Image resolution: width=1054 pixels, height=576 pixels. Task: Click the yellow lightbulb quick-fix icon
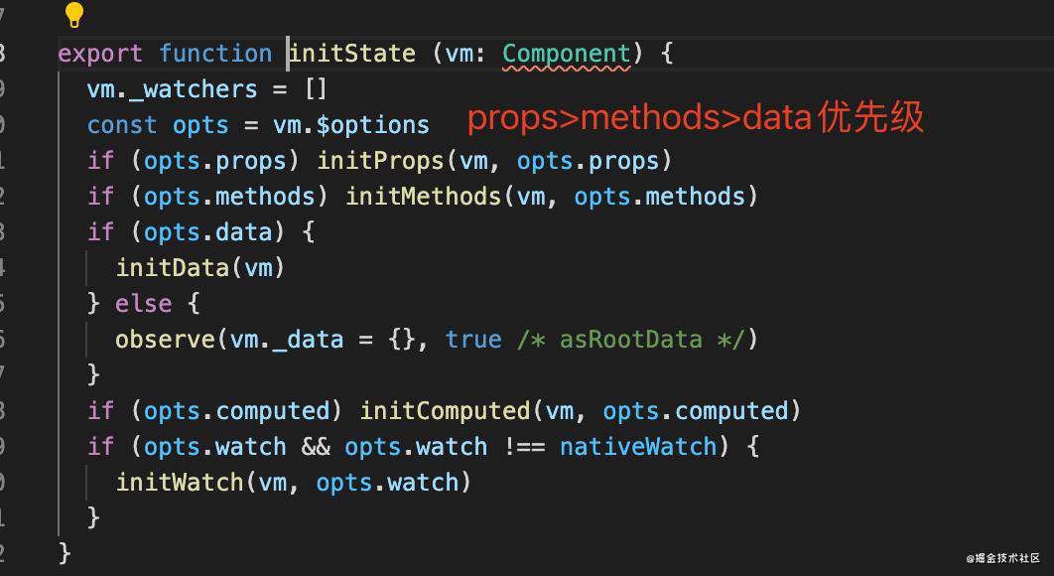click(x=74, y=15)
